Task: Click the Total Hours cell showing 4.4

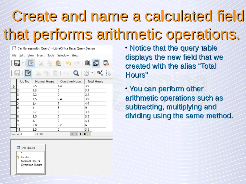Action: click(x=95, y=103)
